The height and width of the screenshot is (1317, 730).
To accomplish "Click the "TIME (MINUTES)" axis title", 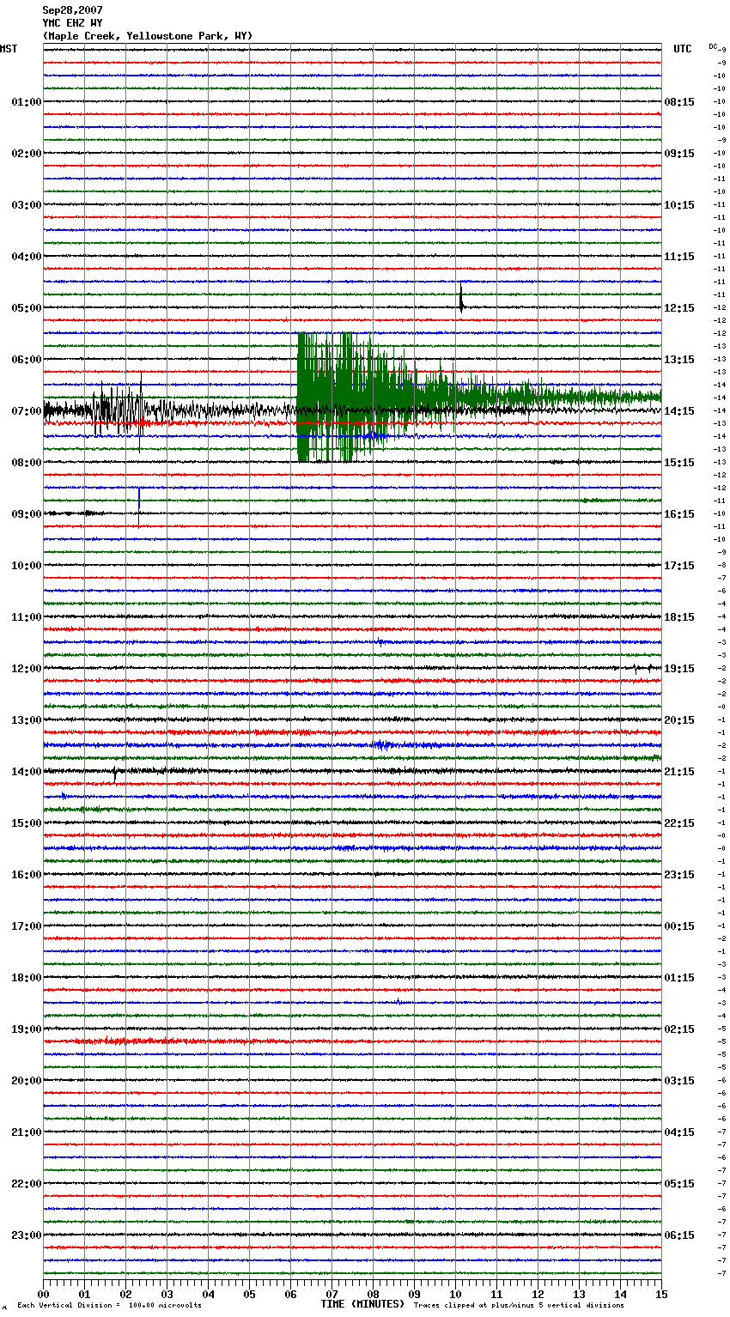I will pyautogui.click(x=362, y=1304).
